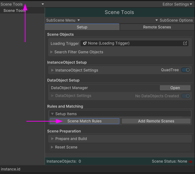This screenshot has width=195, height=174.
Task: Open the SubScene Menu dropdown
Action: click(x=63, y=20)
